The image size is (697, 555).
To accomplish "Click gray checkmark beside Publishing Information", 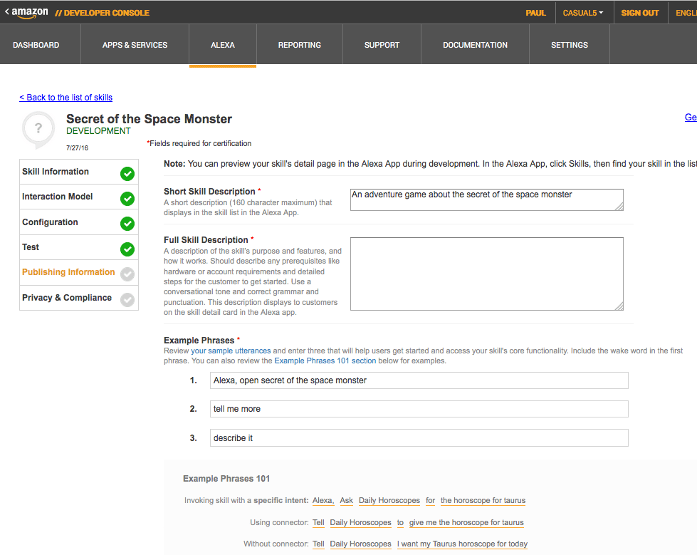I will click(127, 274).
